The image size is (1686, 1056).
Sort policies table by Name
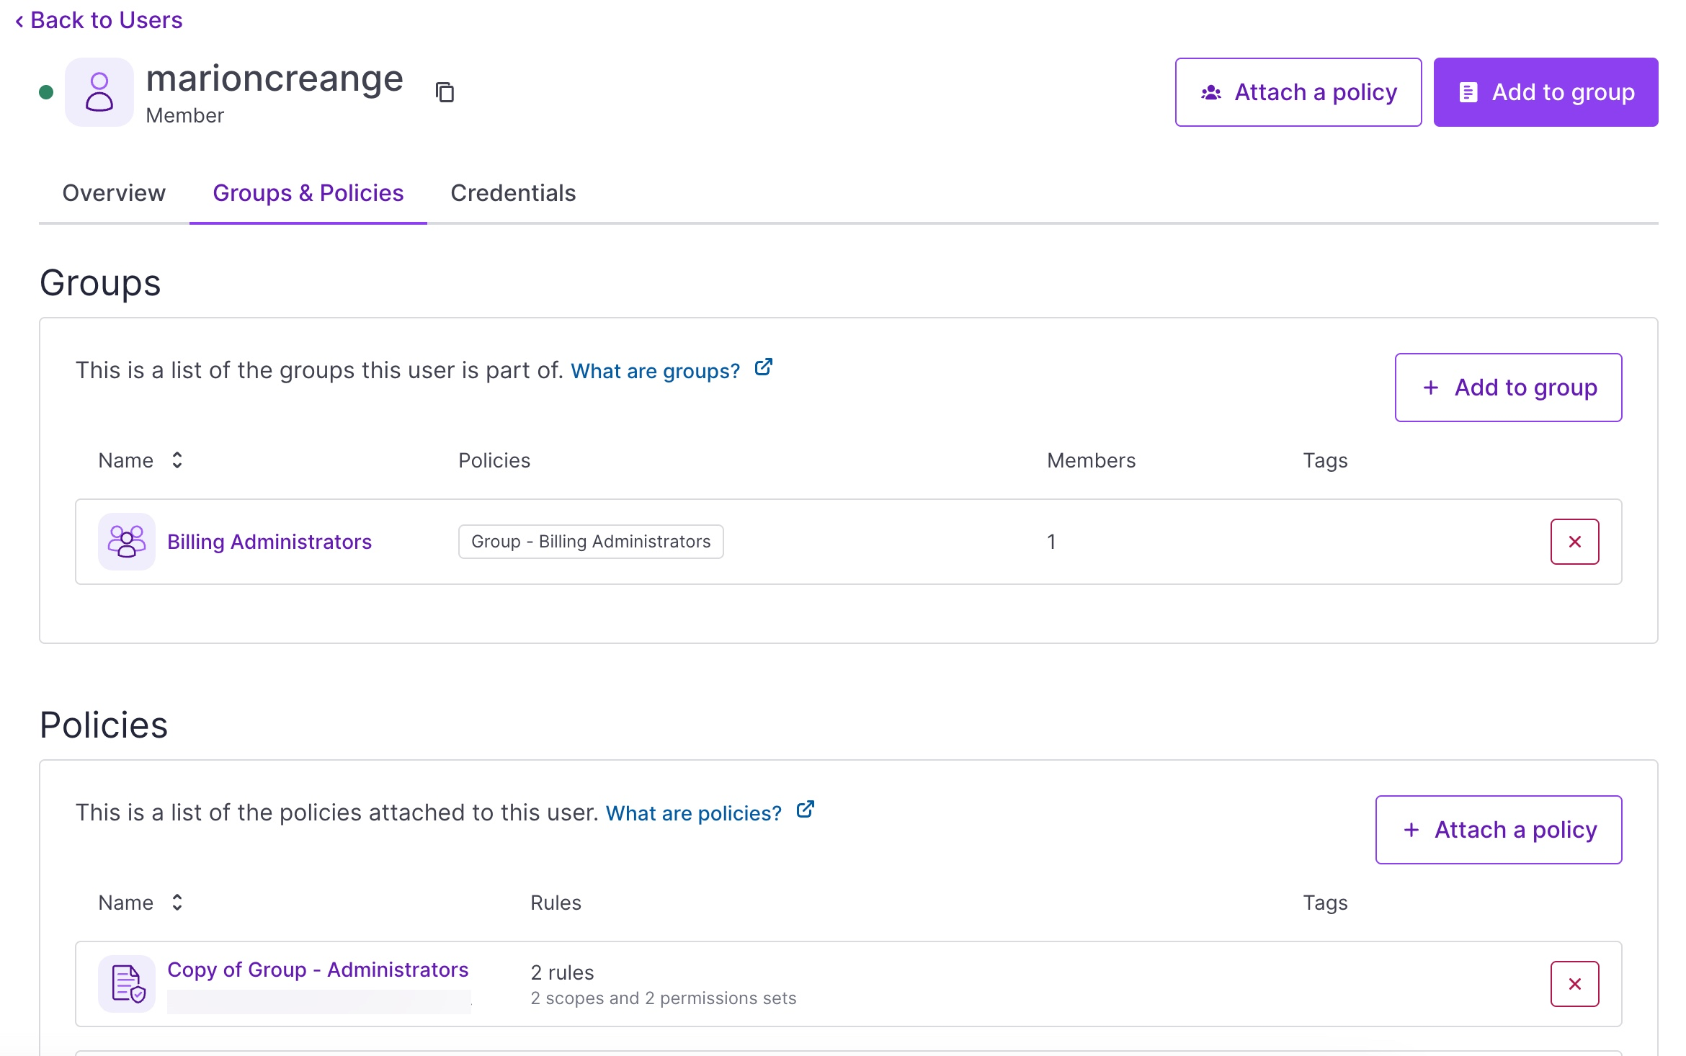click(x=177, y=903)
